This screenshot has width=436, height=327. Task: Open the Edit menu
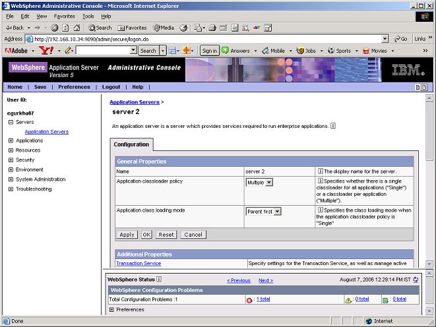tap(25, 16)
